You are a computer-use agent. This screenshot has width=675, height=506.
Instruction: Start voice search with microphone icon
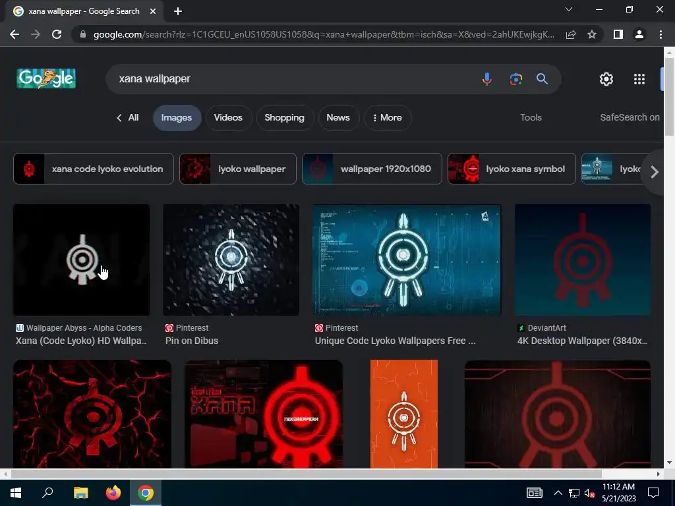pyautogui.click(x=487, y=79)
